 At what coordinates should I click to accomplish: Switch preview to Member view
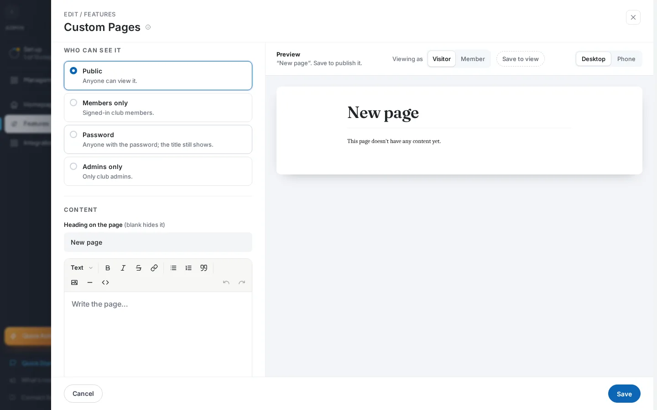pyautogui.click(x=473, y=59)
